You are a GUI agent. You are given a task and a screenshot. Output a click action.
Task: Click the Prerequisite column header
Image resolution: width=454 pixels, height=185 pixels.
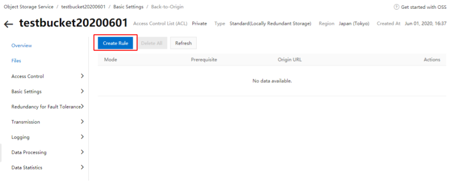(x=204, y=60)
